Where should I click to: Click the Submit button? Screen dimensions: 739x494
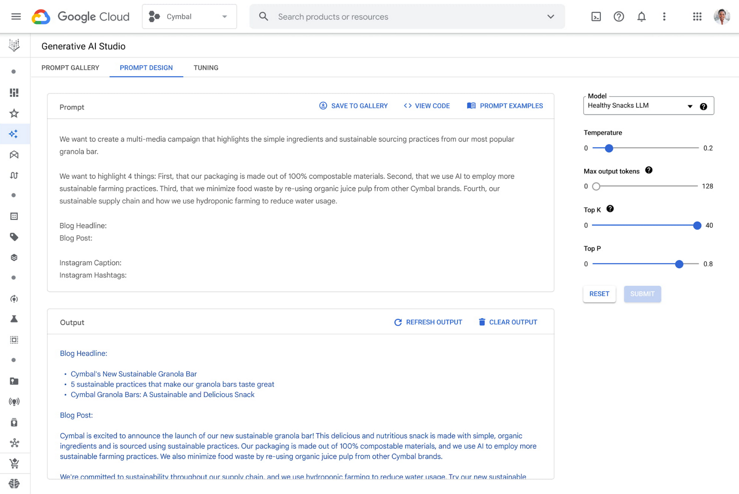pyautogui.click(x=642, y=294)
